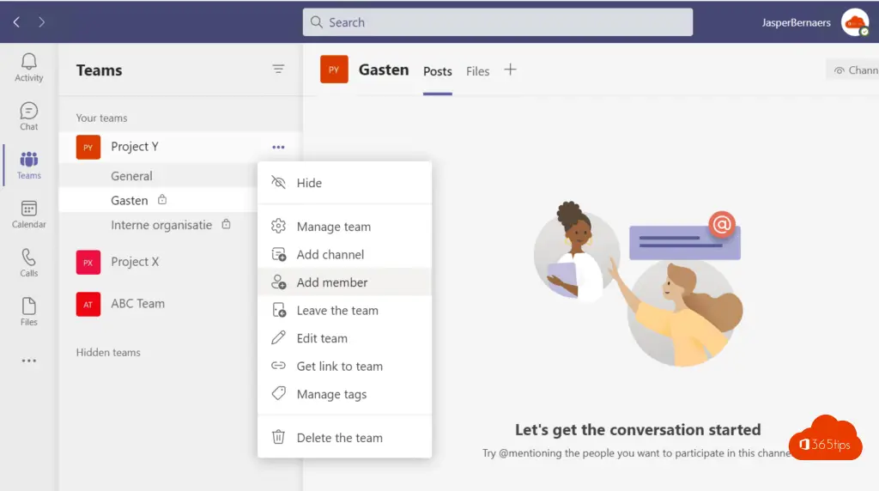Click the filter icon beside Teams header
This screenshot has width=879, height=491.
pos(278,70)
